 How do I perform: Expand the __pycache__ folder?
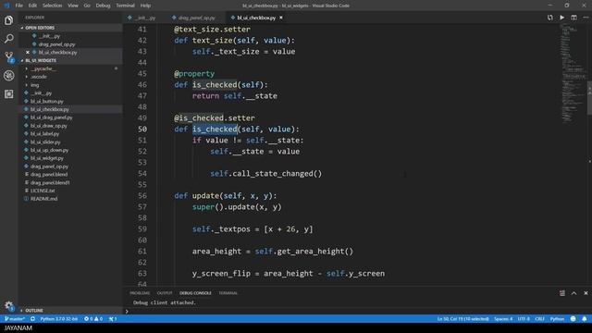tap(43, 68)
